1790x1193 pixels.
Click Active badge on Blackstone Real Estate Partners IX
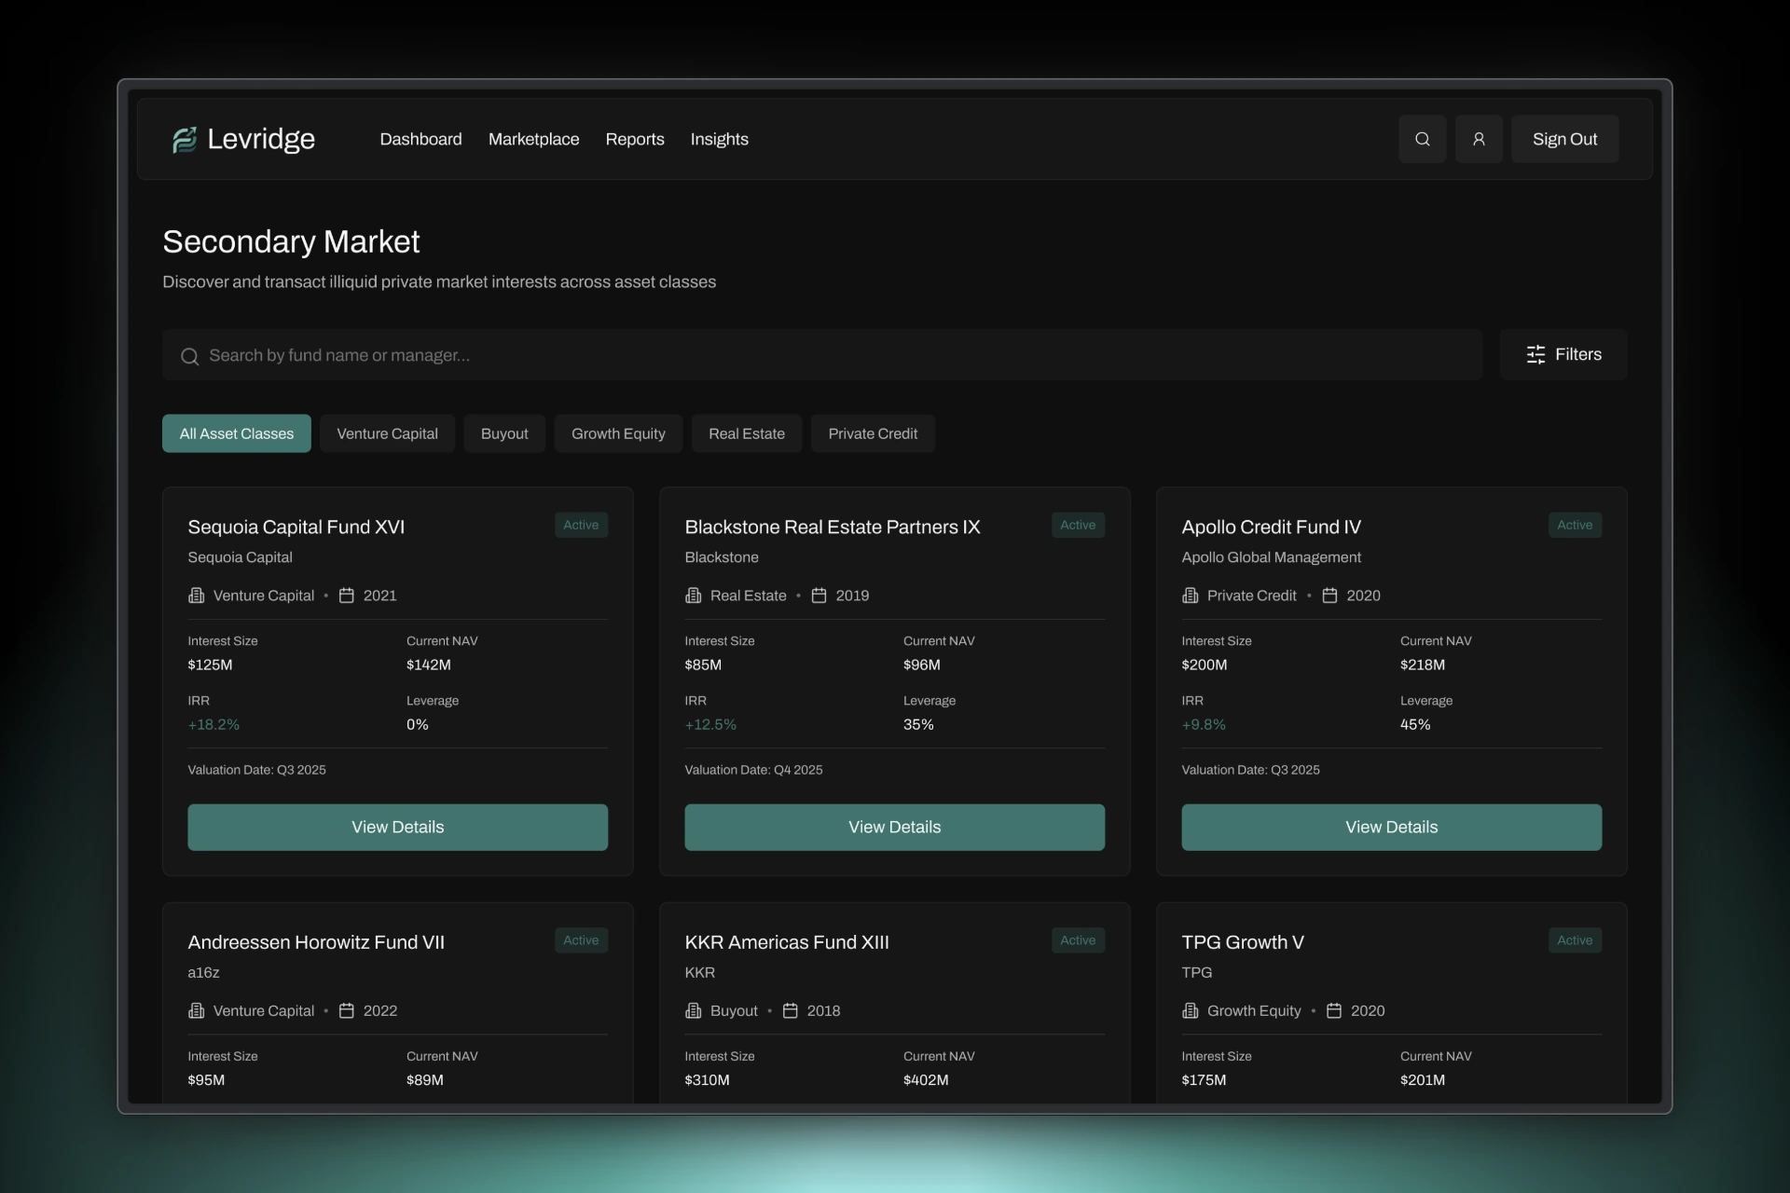(1078, 525)
